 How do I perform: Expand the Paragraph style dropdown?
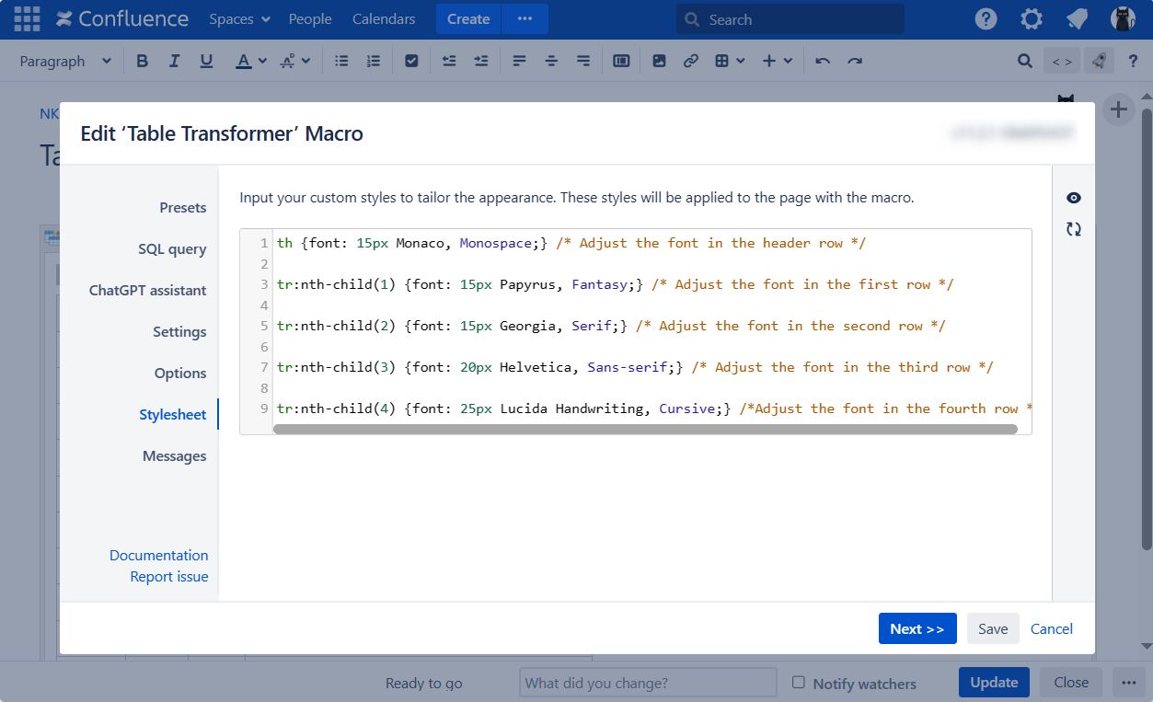click(x=65, y=61)
